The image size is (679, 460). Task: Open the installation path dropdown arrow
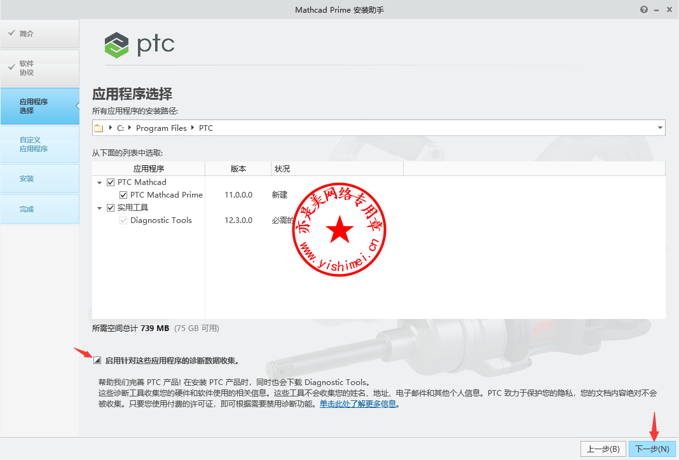[660, 128]
